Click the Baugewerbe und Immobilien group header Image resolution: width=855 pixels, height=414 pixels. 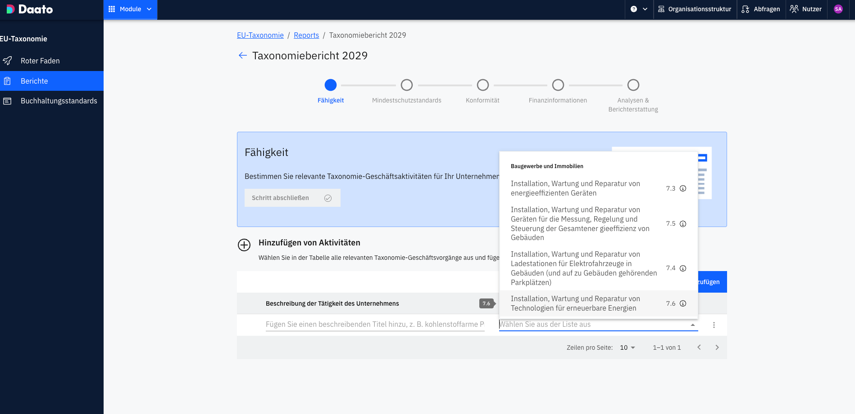point(547,166)
